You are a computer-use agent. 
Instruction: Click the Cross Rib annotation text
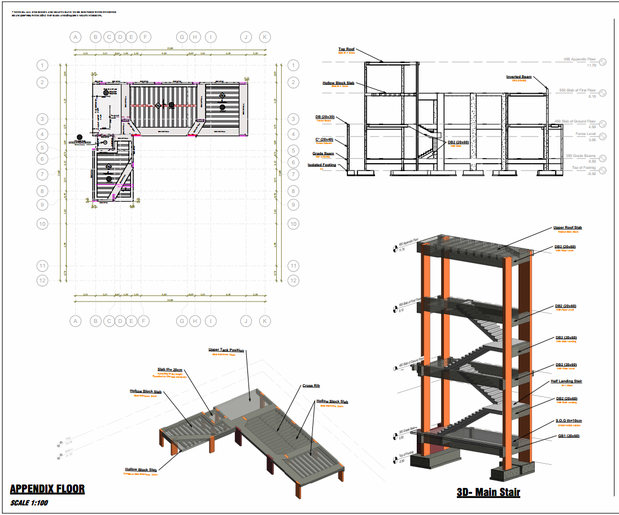coord(312,386)
